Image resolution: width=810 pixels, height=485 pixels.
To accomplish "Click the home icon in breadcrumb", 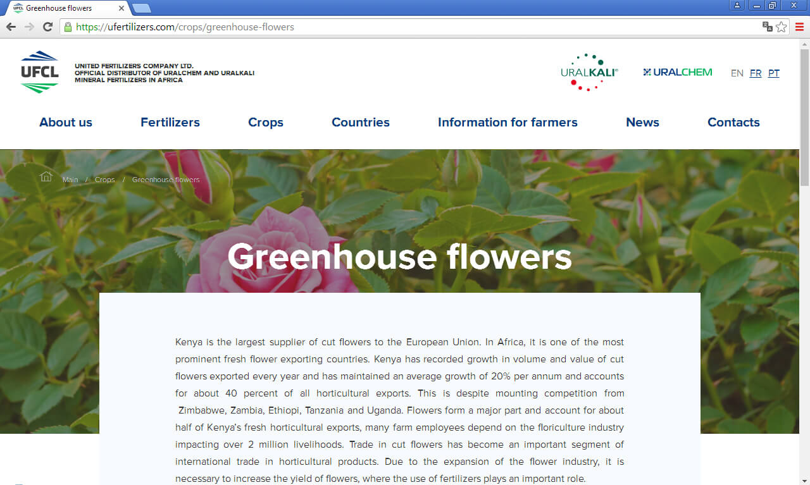I will [46, 176].
